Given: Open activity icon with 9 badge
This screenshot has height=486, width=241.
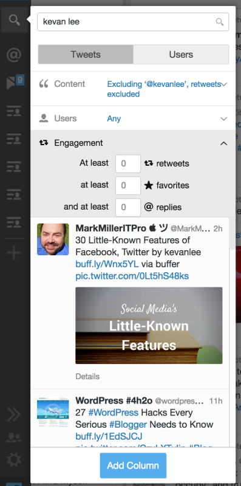Looking at the screenshot, I should click(15, 82).
